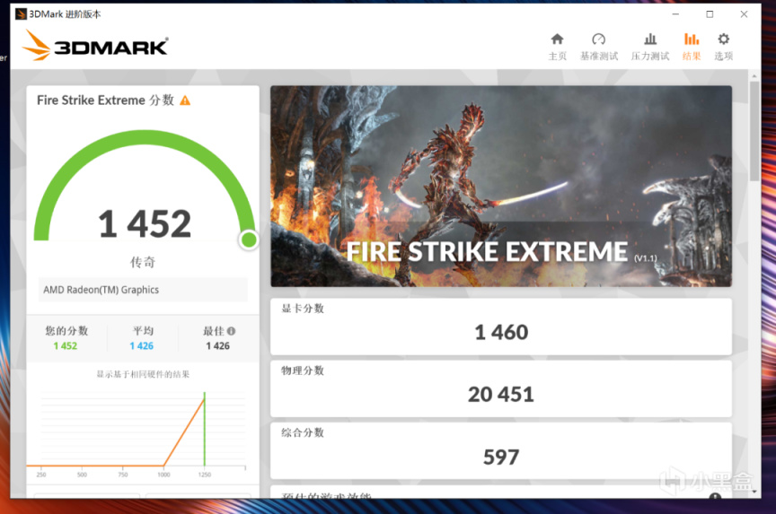Click the 平均 value 1 426
This screenshot has height=514, width=776.
(x=142, y=346)
